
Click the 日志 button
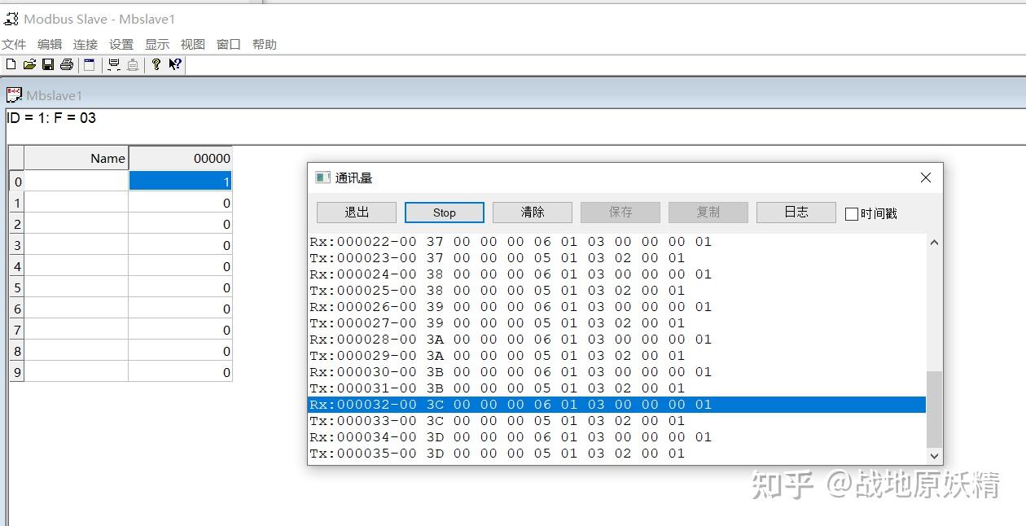point(796,213)
